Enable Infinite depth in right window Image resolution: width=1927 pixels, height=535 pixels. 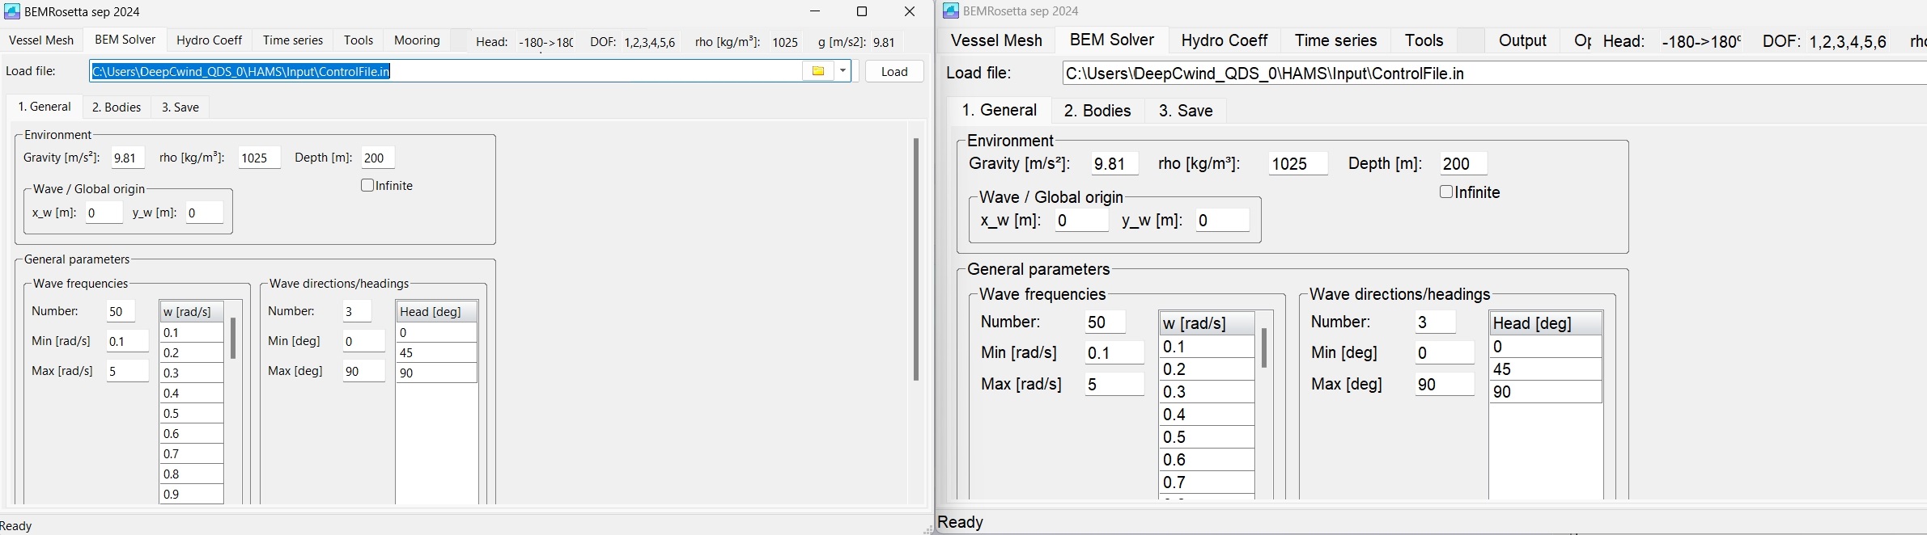(1446, 192)
